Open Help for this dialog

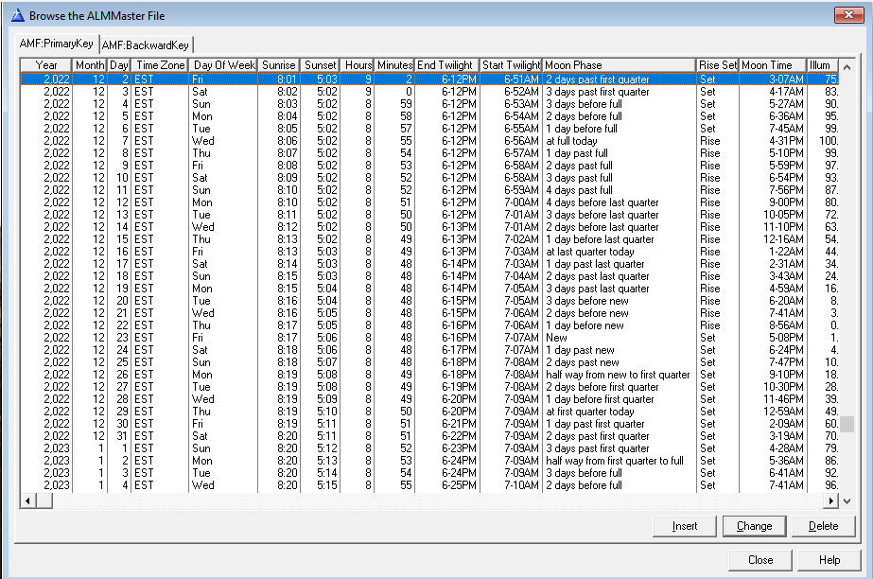click(x=829, y=559)
